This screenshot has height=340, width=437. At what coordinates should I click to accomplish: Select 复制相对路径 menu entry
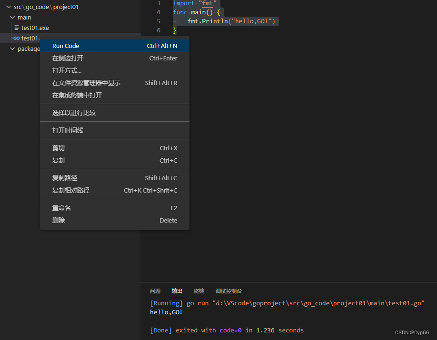pyautogui.click(x=115, y=190)
